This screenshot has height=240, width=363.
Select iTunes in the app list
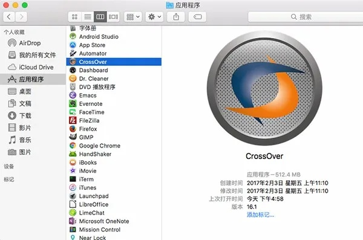click(x=114, y=187)
